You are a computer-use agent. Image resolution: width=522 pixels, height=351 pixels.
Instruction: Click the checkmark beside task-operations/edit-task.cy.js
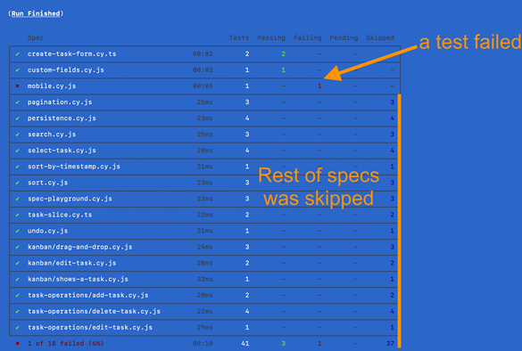click(17, 328)
